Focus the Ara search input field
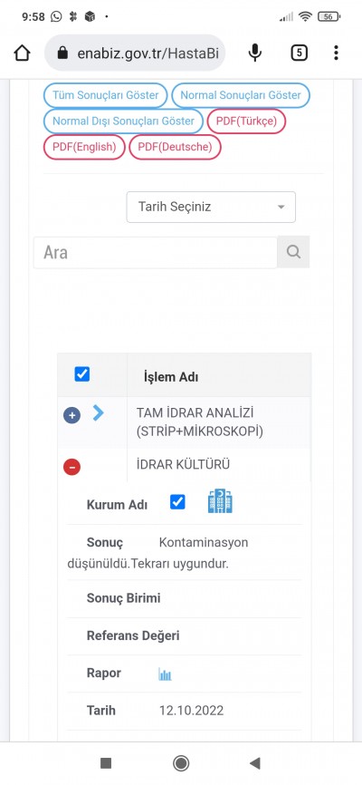The width and height of the screenshot is (362, 785). [156, 252]
